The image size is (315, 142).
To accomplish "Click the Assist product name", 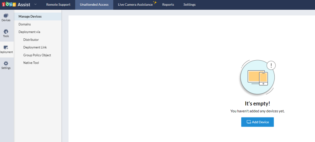I will 24,4.
